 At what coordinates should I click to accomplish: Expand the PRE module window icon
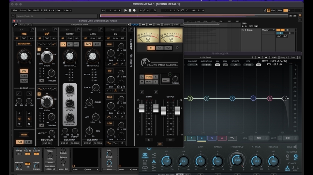[32, 30]
